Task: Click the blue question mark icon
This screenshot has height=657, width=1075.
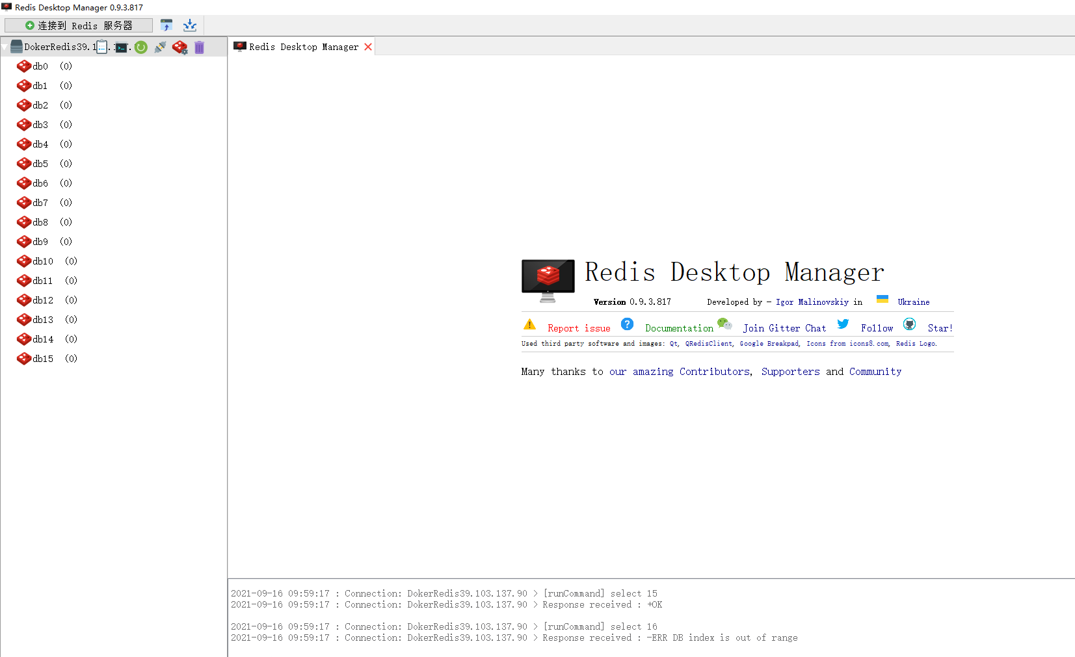Action: click(x=627, y=324)
